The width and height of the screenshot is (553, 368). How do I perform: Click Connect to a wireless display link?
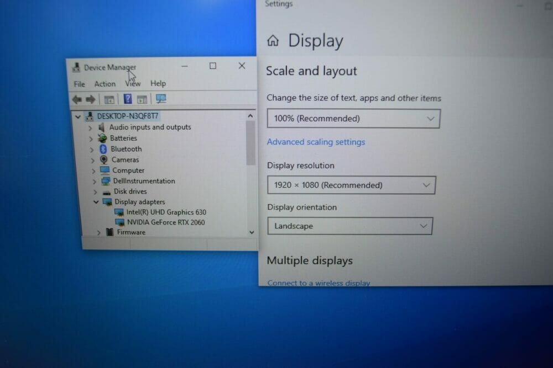point(319,283)
